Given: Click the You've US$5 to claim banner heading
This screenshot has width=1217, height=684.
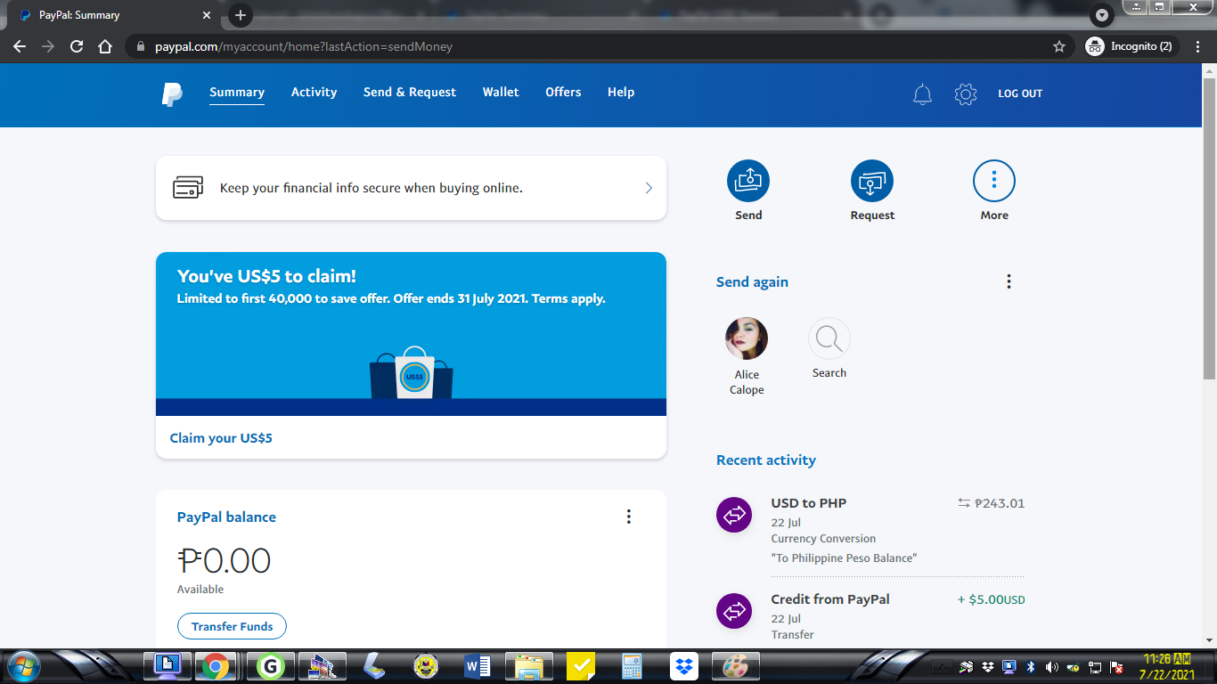Looking at the screenshot, I should [266, 277].
